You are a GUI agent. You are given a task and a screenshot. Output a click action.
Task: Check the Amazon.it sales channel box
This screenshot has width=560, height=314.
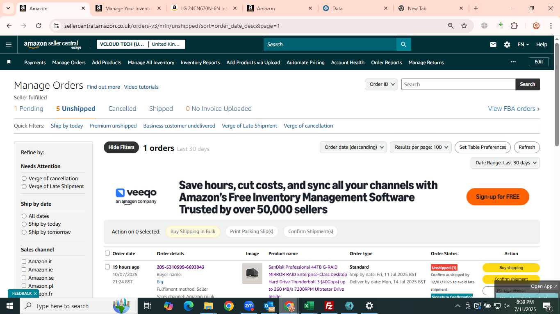24,262
